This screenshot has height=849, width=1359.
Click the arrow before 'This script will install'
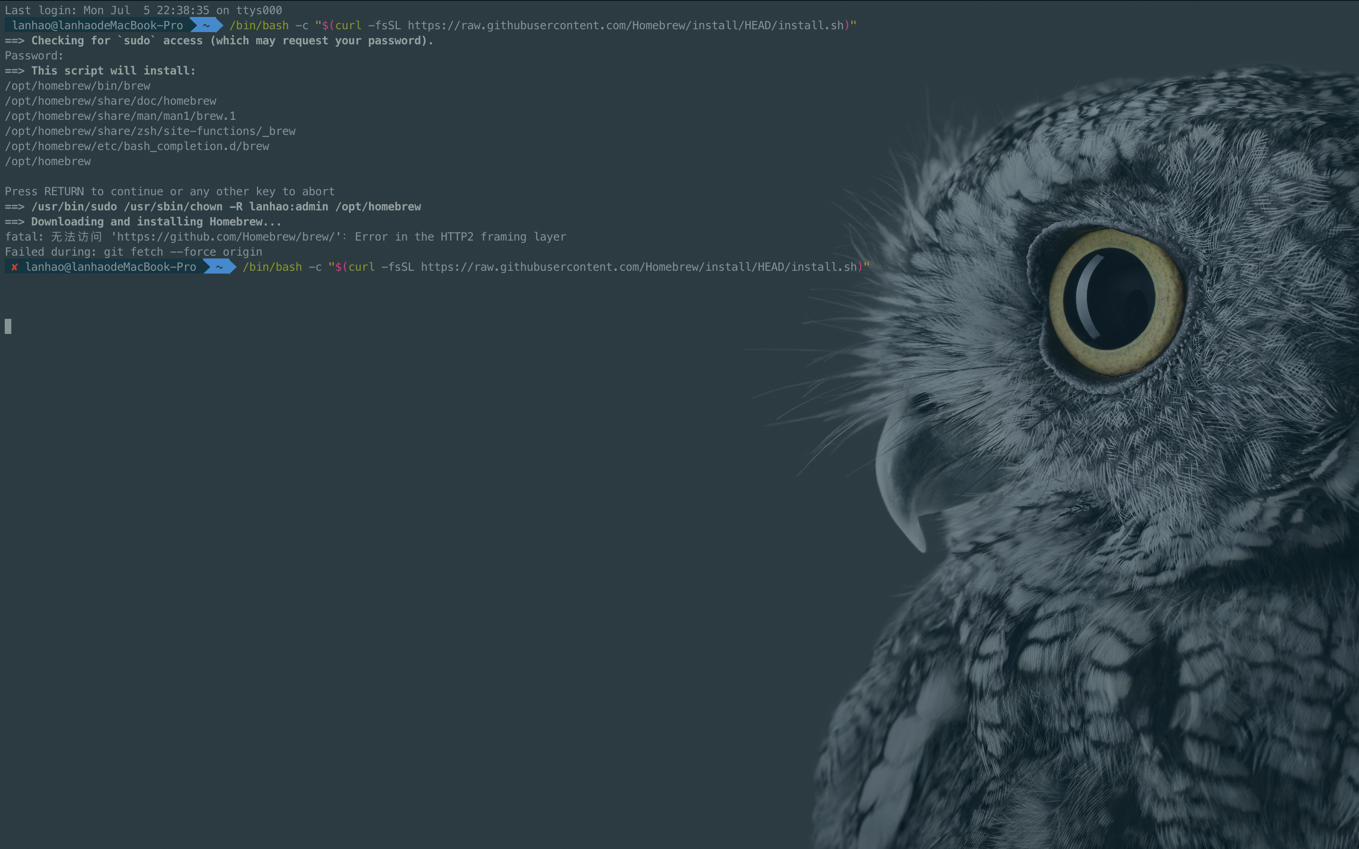coord(15,71)
